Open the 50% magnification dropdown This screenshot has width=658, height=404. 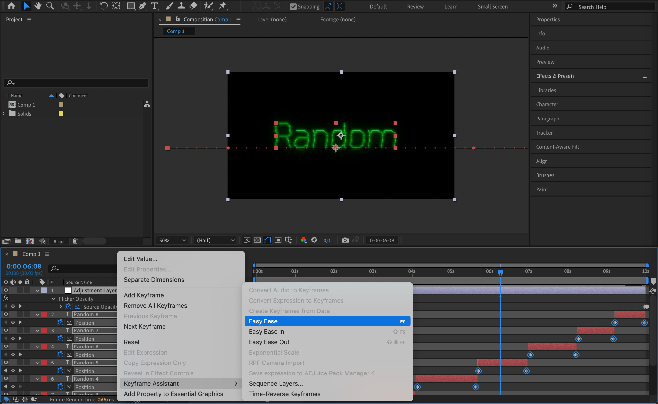point(172,240)
